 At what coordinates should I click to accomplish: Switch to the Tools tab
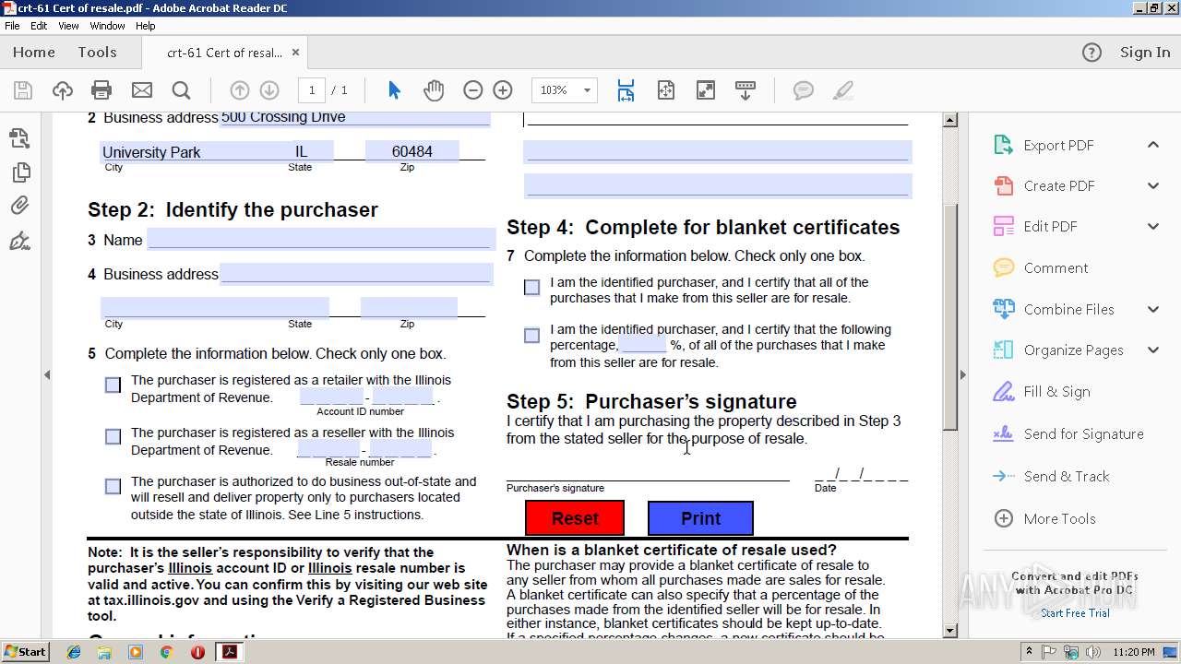click(97, 53)
